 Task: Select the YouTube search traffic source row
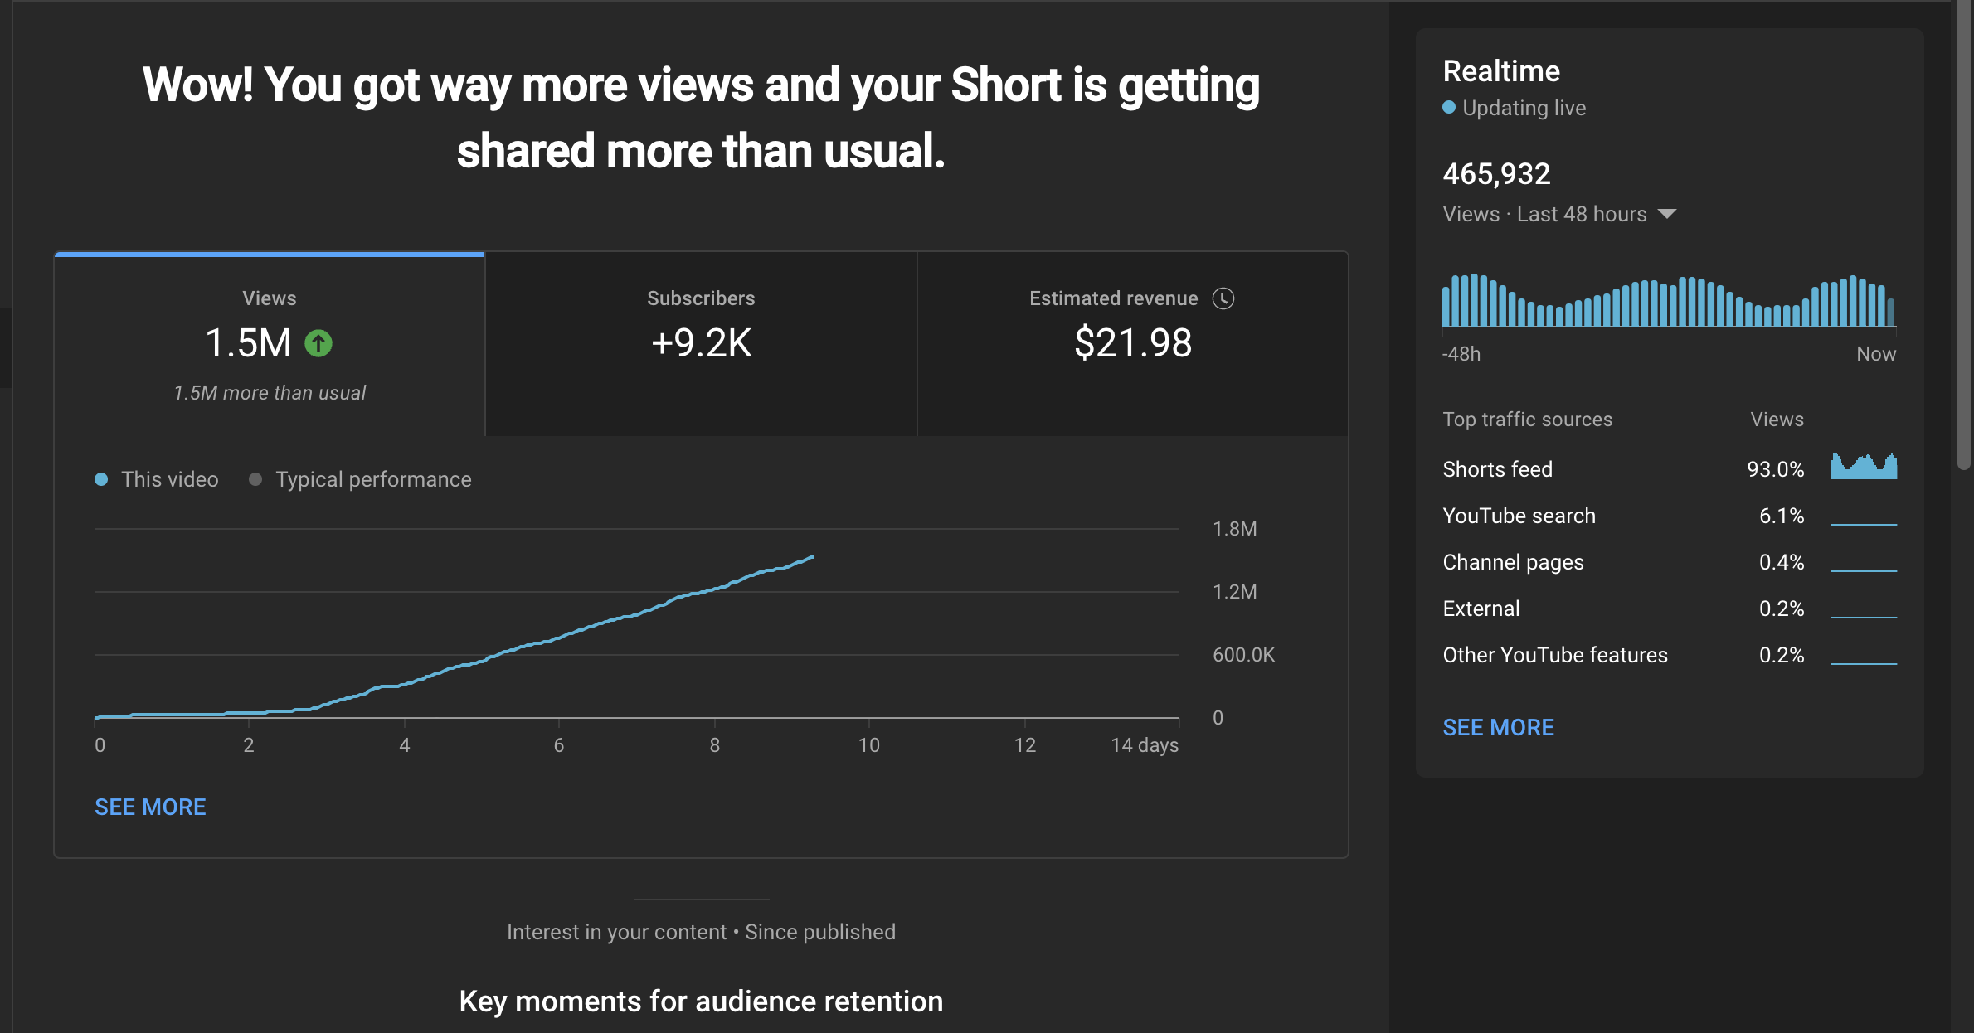coord(1519,515)
